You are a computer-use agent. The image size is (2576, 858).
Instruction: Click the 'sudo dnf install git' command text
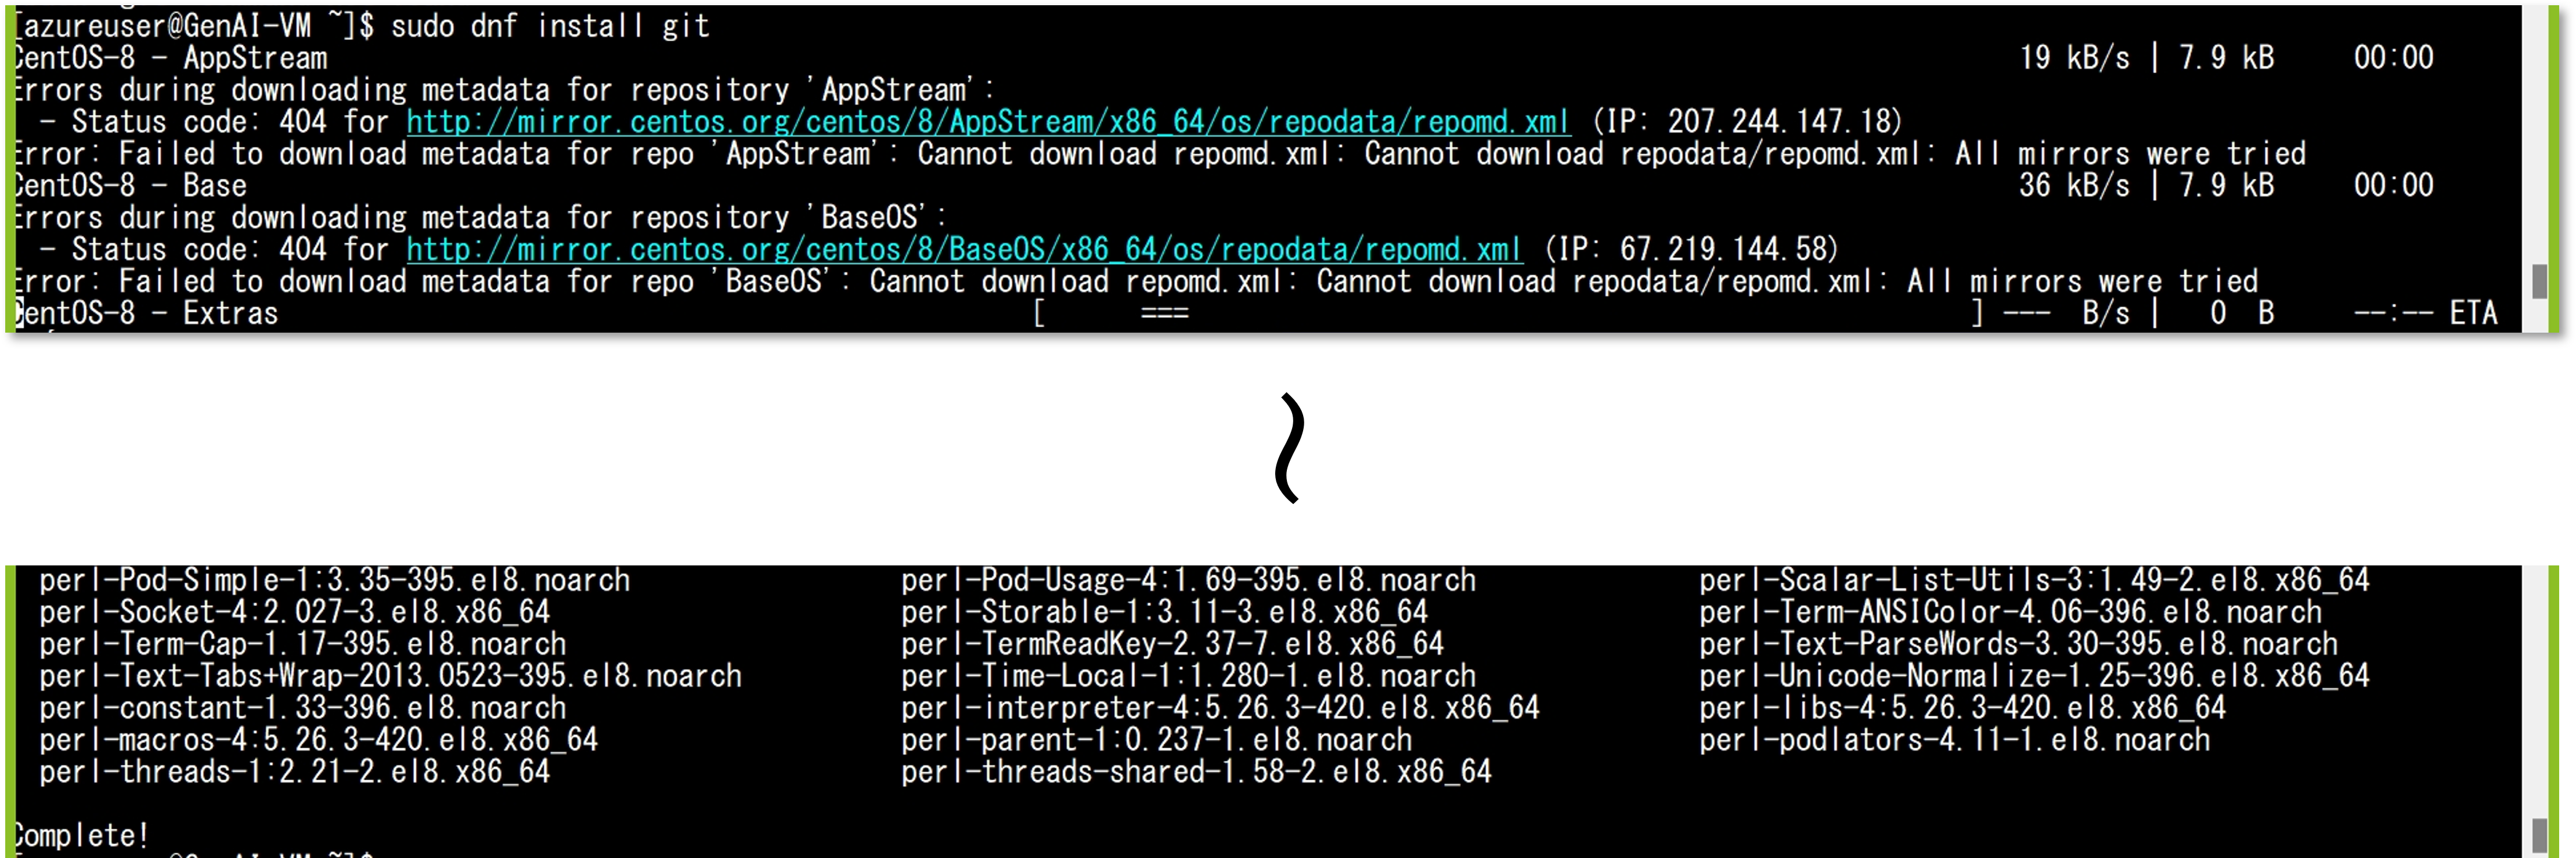point(550,26)
